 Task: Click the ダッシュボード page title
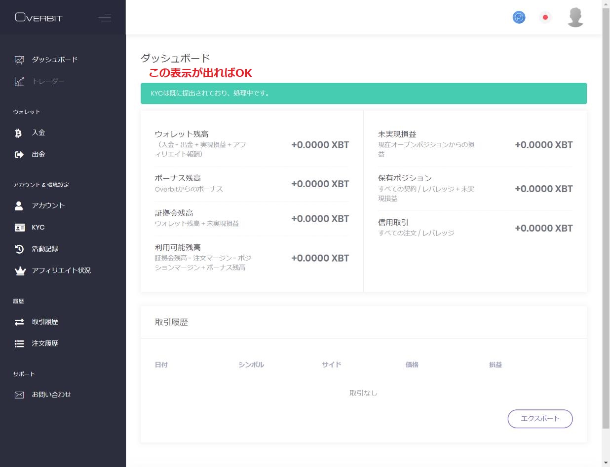[175, 58]
